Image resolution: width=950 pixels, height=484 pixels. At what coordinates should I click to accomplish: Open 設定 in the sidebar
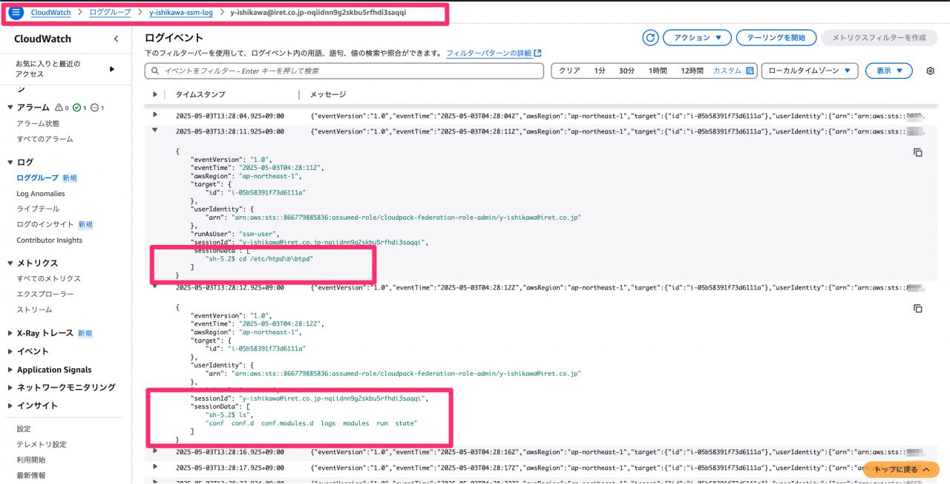pyautogui.click(x=24, y=428)
